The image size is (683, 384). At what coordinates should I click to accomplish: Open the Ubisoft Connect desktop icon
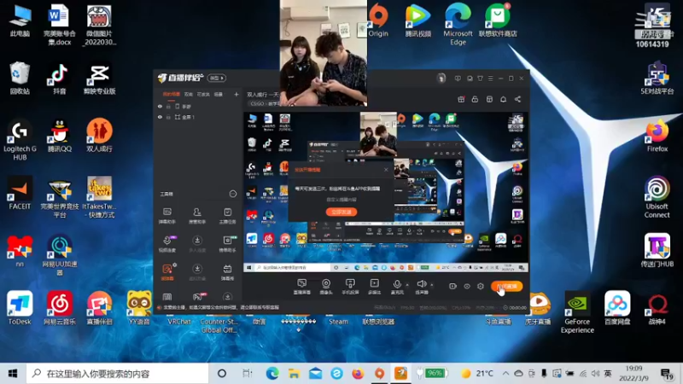[657, 197]
